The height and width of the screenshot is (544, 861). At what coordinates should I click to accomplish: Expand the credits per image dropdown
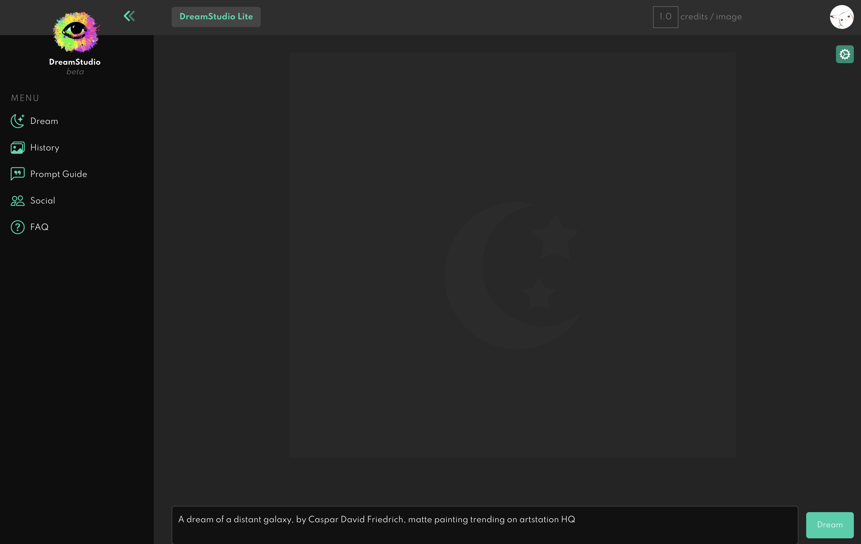point(666,17)
